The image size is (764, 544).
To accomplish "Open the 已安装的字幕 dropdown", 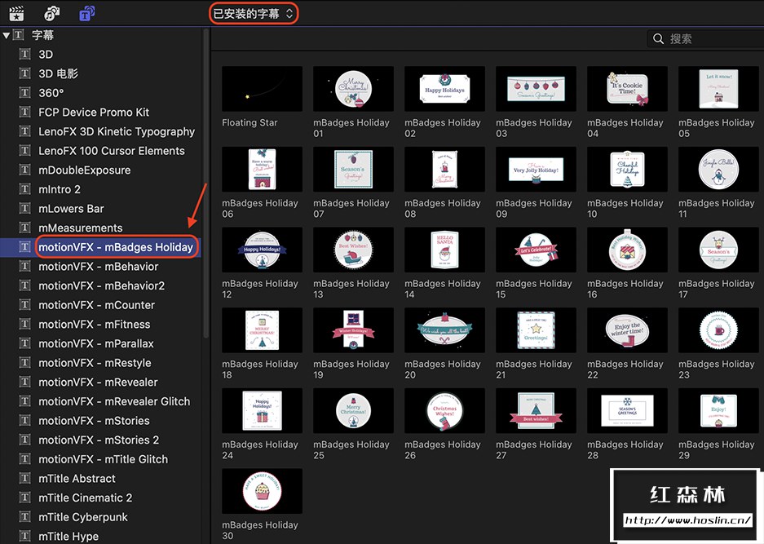I will click(254, 13).
